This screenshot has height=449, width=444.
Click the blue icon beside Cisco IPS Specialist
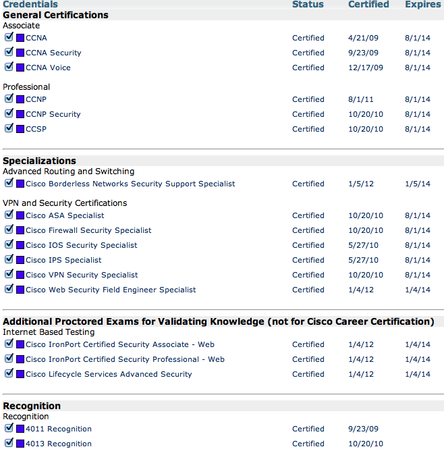[20, 261]
